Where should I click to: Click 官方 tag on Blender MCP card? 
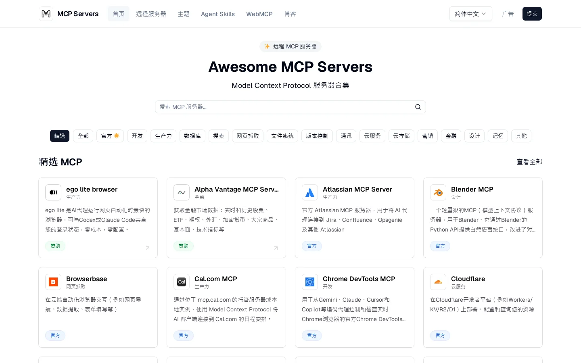440,246
